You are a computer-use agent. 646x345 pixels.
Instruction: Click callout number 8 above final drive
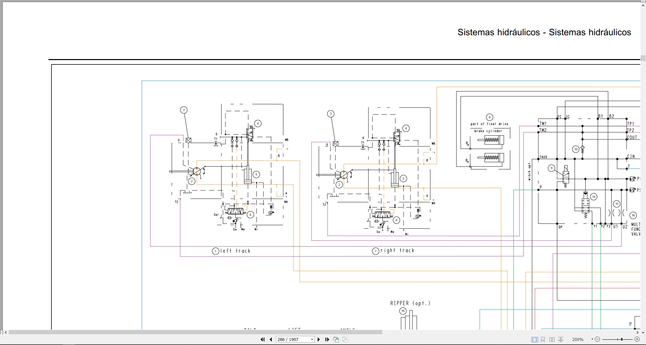[x=490, y=117]
